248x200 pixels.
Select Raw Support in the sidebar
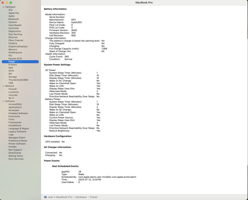[x=15, y=150]
